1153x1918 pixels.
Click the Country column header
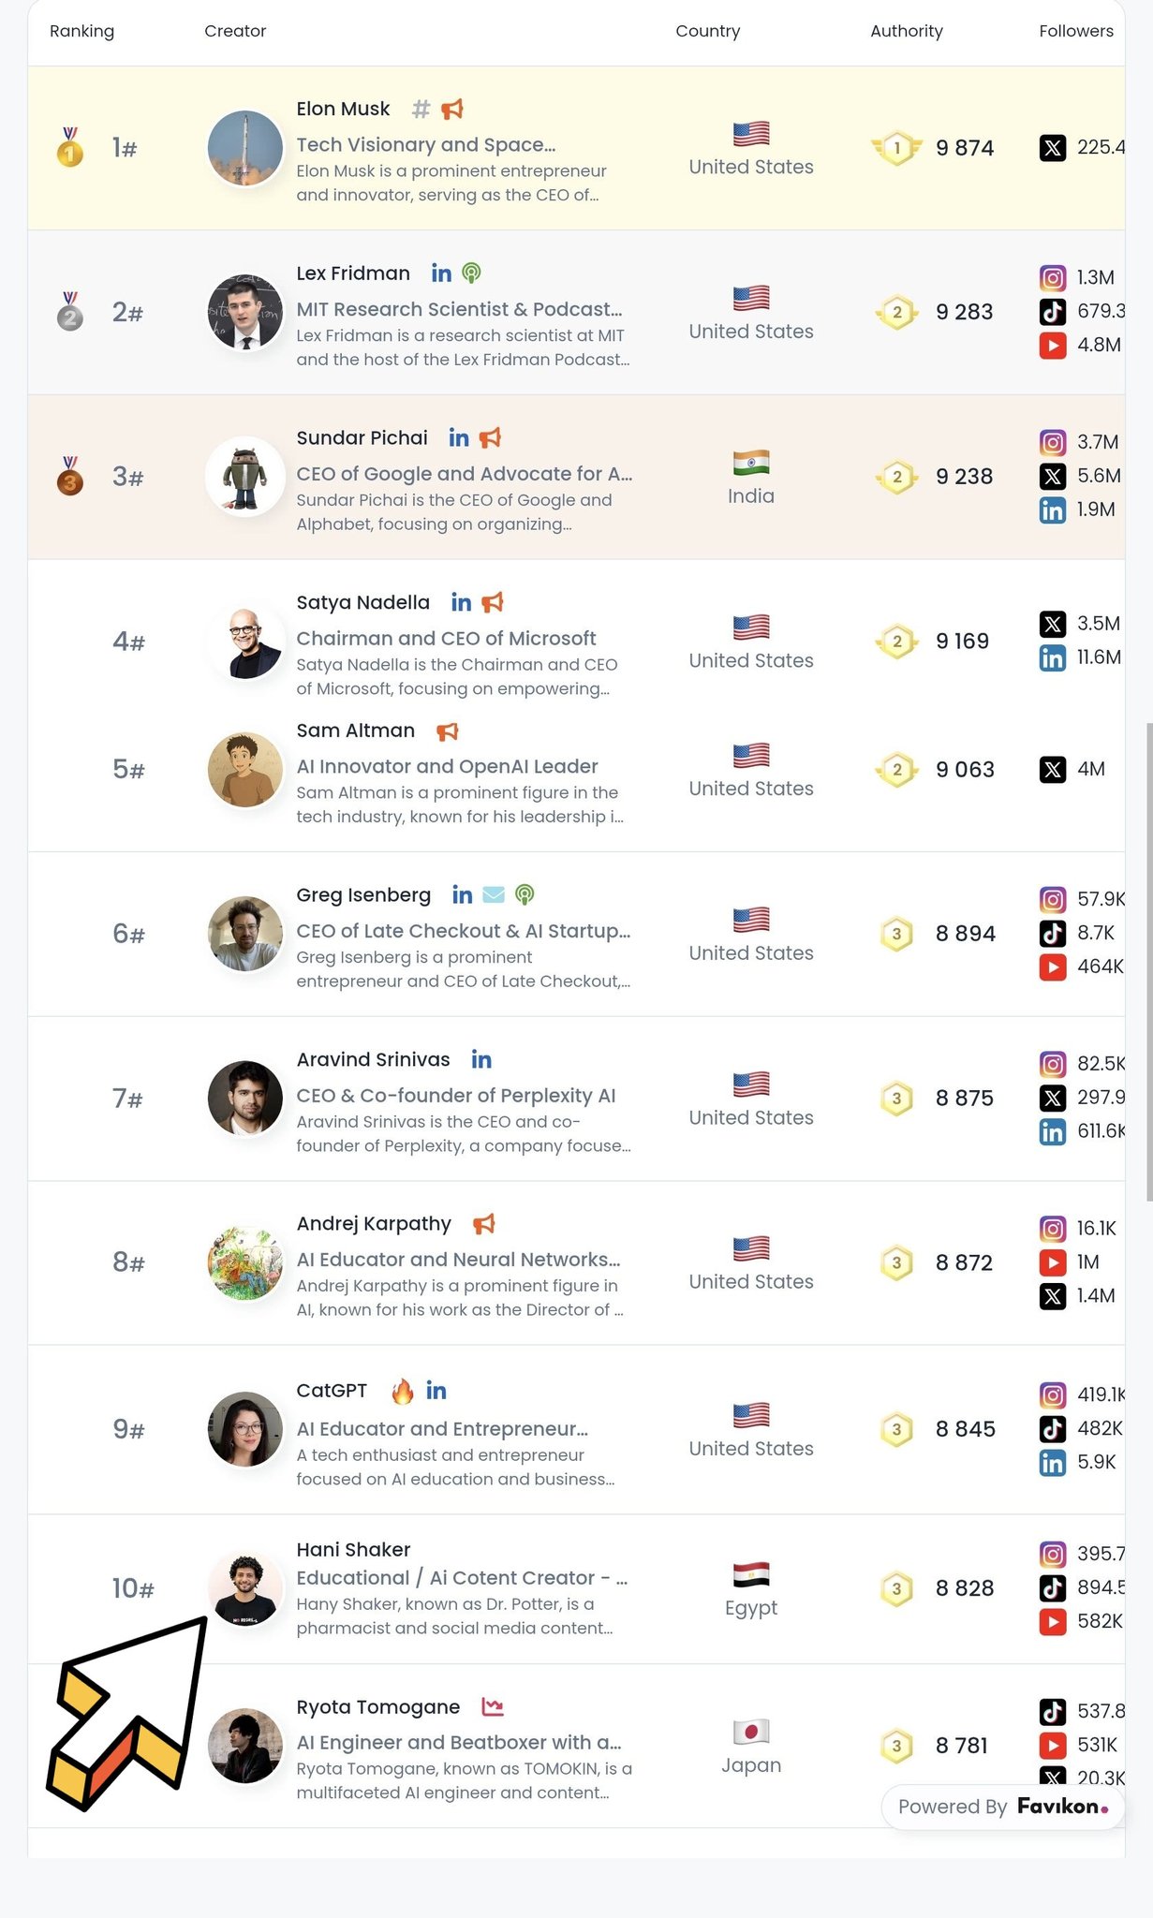click(x=707, y=31)
